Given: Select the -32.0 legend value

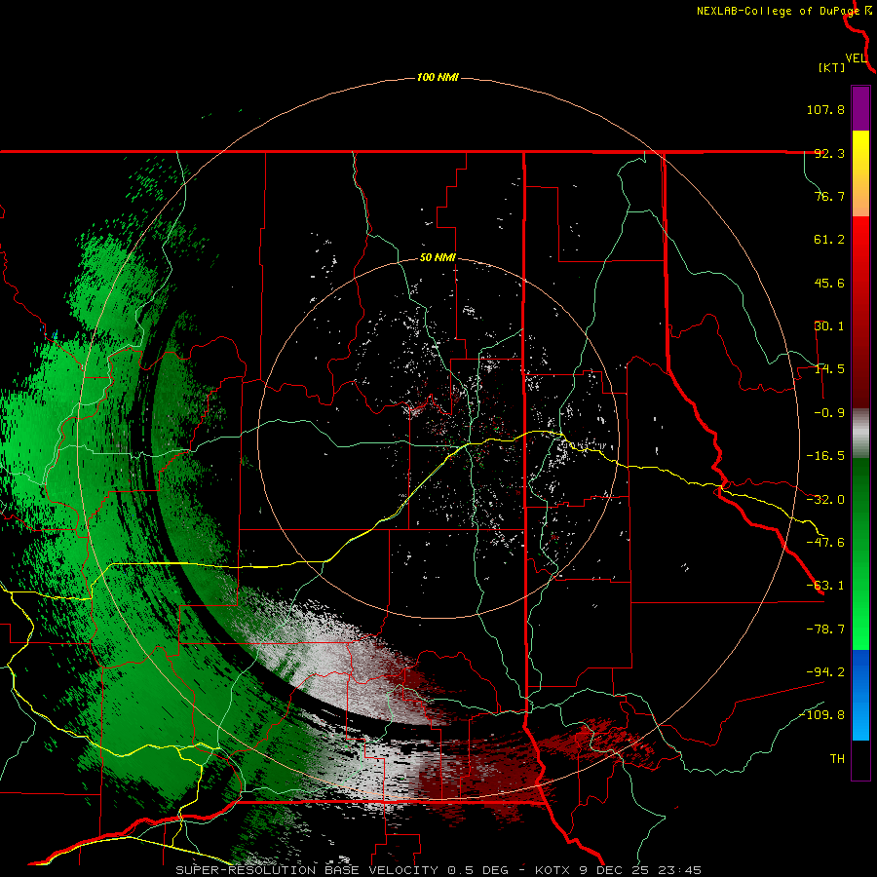Looking at the screenshot, I should click(825, 500).
